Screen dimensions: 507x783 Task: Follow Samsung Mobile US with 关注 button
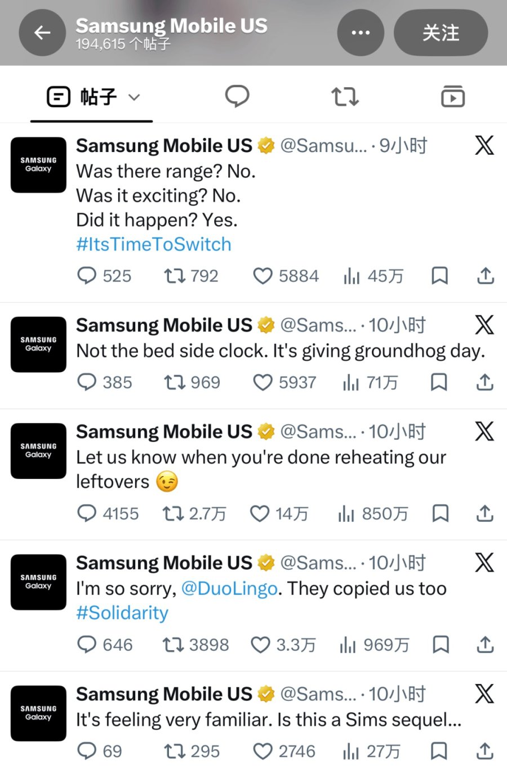point(441,33)
